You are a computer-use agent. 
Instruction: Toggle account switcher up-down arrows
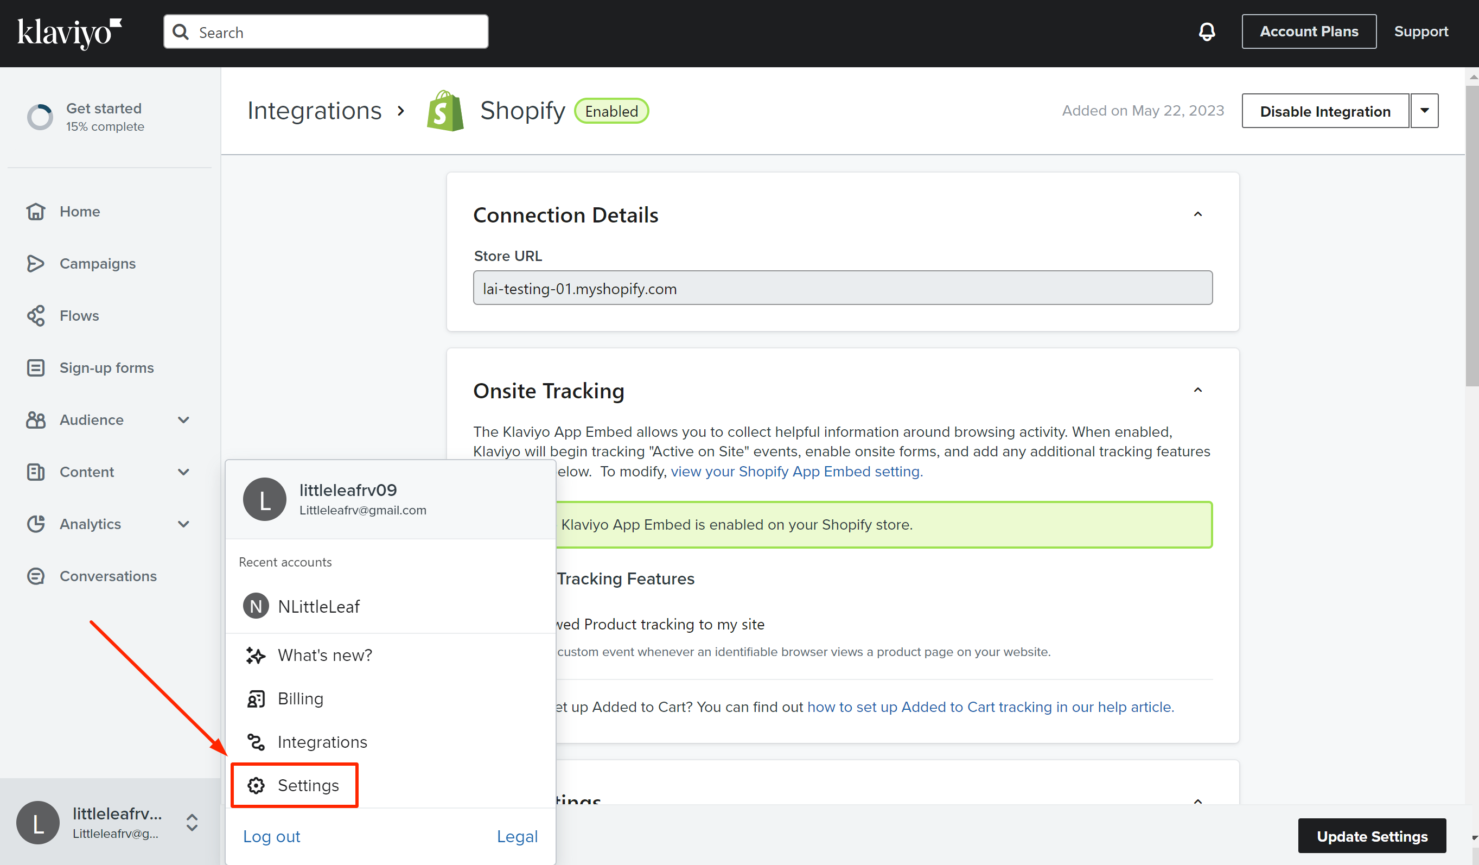(x=192, y=823)
